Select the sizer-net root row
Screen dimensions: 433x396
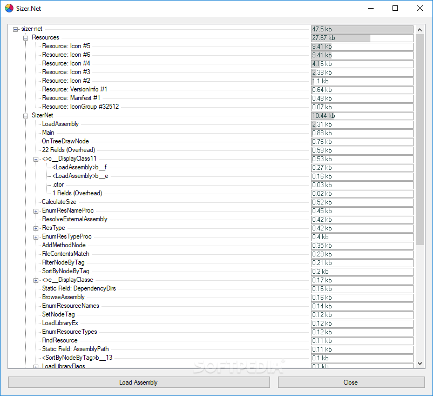[32, 29]
